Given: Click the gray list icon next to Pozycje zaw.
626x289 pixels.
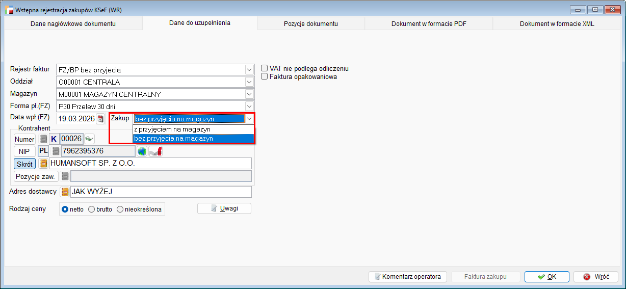Looking at the screenshot, I should [x=65, y=176].
